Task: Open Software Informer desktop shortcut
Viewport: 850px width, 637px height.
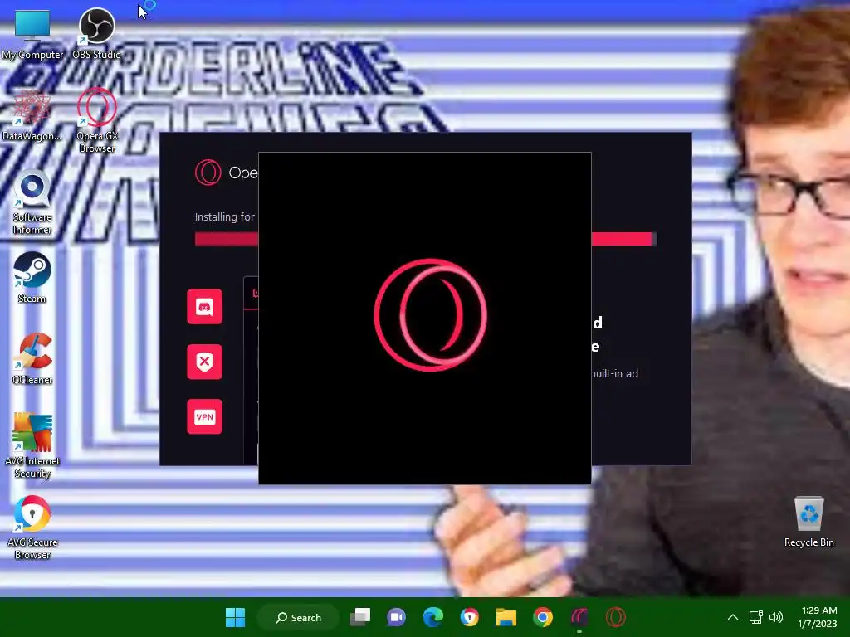Action: 32,202
